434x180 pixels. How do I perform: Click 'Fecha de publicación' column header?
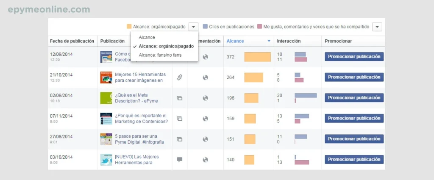tap(72, 41)
